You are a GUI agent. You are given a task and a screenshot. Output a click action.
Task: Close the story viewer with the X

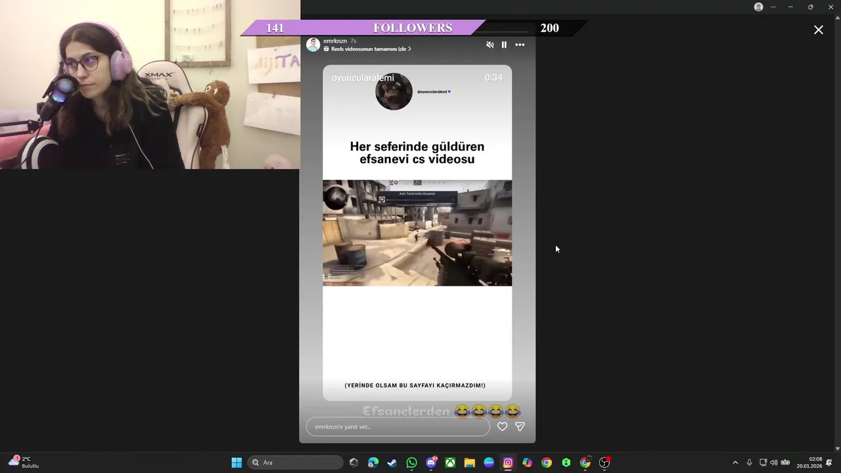pyautogui.click(x=819, y=30)
